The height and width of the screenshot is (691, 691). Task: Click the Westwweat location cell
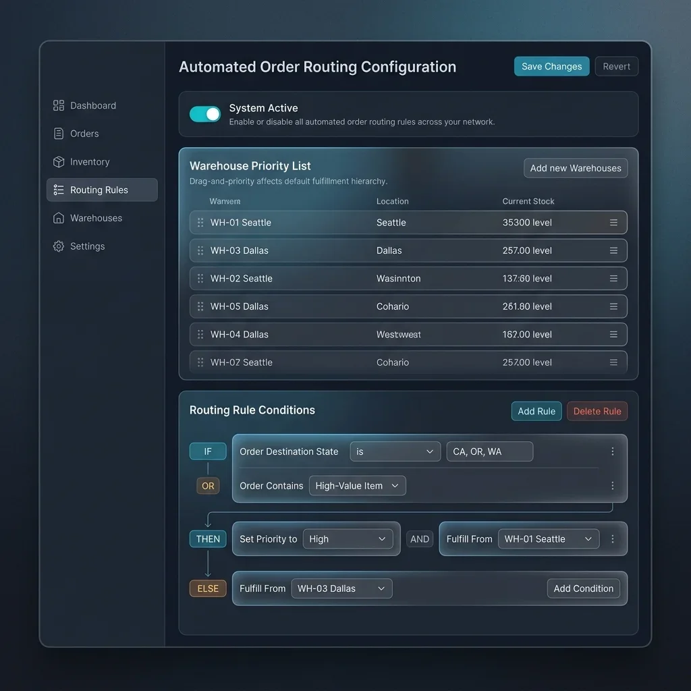(x=398, y=335)
